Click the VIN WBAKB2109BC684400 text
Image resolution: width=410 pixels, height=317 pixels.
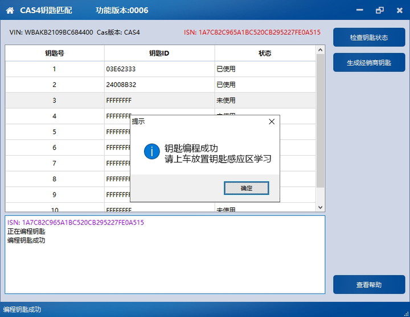pyautogui.click(x=51, y=32)
